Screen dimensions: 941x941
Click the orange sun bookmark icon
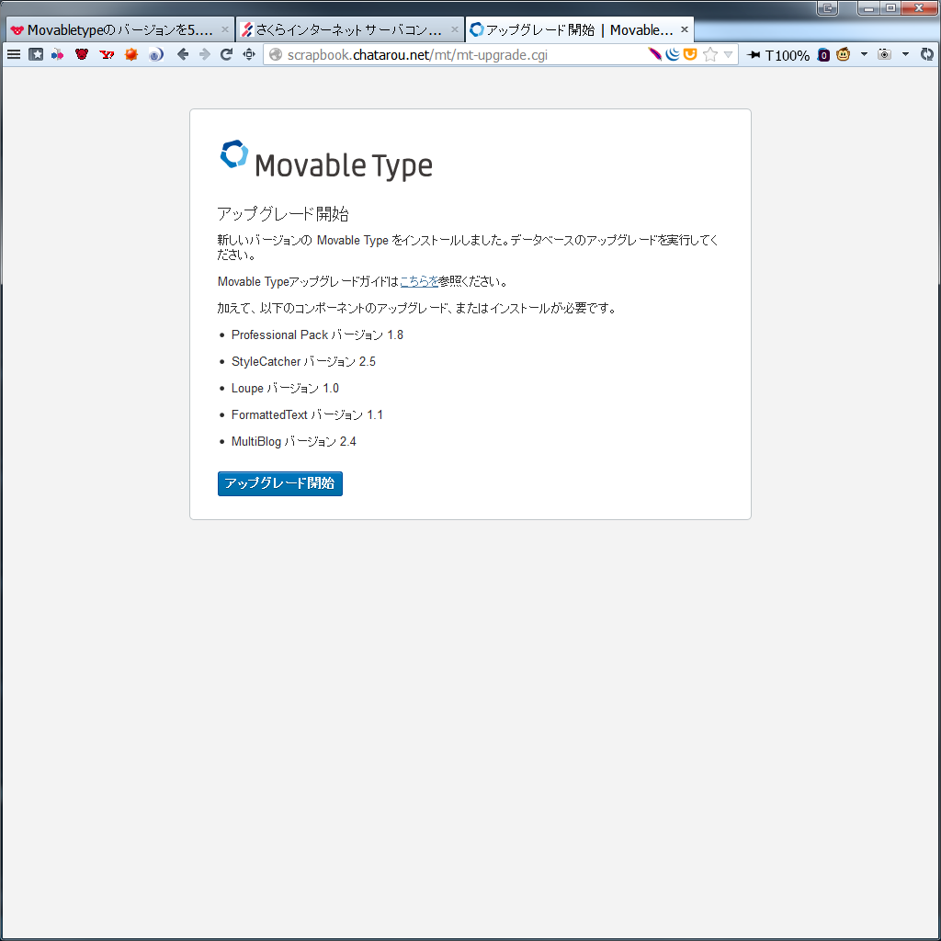(x=131, y=54)
